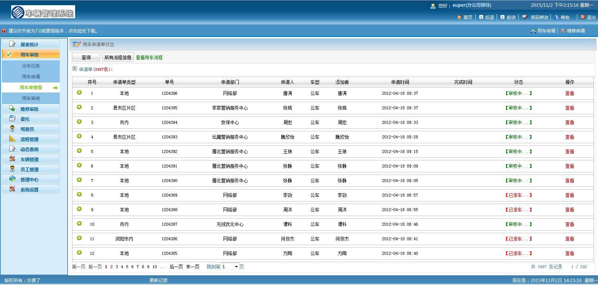Viewport: 598px width, 285px height.
Task: Click applicant 魏欣怡 in 申请人 column
Action: point(287,137)
